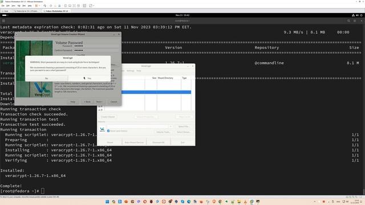The height and width of the screenshot is (205, 365).
Task: Open VMware File menu
Action: click(x=3, y=6)
